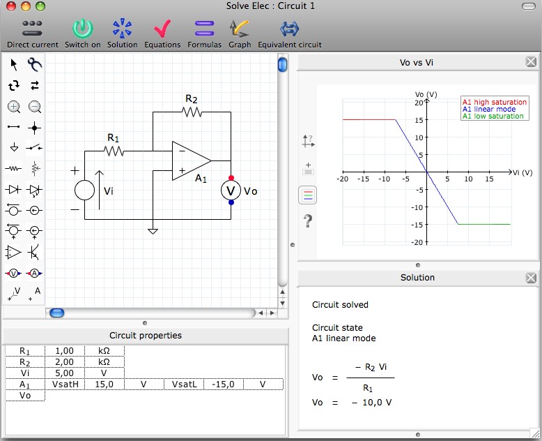Click the A1 linear mode legend entry
Image resolution: width=542 pixels, height=441 pixels.
pyautogui.click(x=489, y=109)
